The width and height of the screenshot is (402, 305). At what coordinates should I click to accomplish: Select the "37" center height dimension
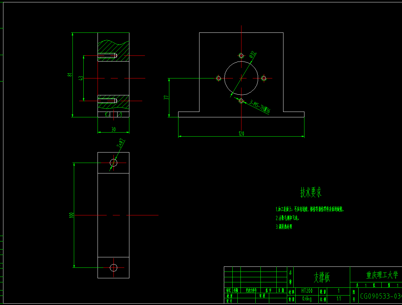[166, 97]
